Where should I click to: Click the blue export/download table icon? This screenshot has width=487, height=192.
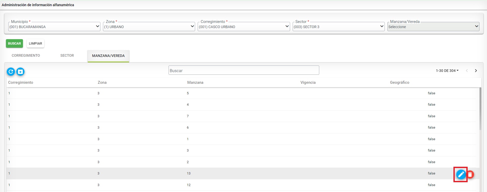(20, 71)
